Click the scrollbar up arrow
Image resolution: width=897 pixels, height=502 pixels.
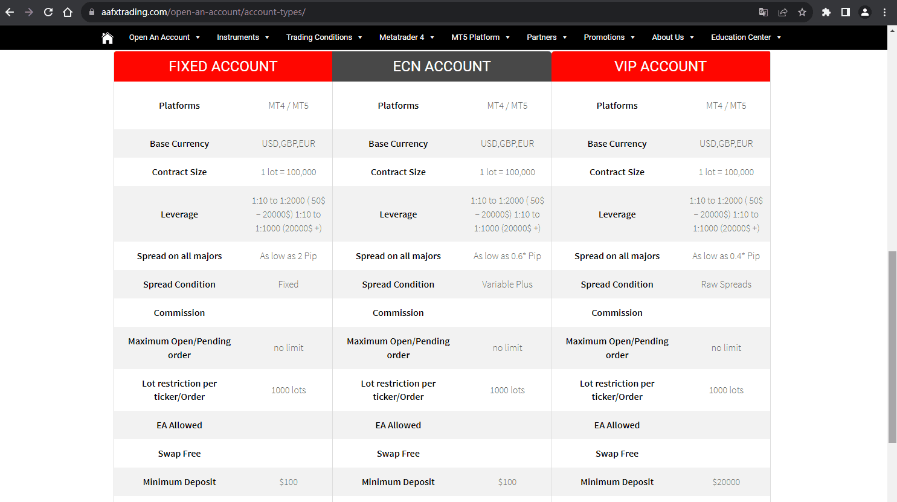[892, 30]
